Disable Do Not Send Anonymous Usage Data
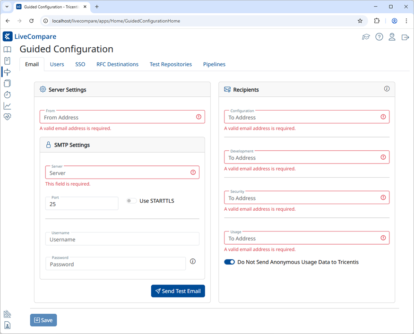 229,262
